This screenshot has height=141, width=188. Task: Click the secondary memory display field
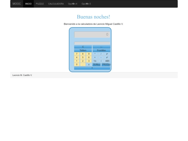(x=92, y=43)
